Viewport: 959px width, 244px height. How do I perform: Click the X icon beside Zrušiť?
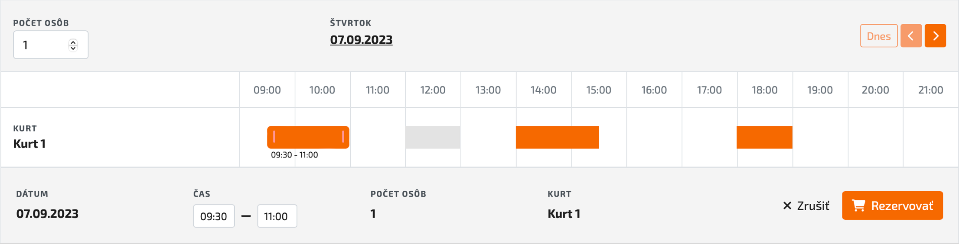click(787, 205)
